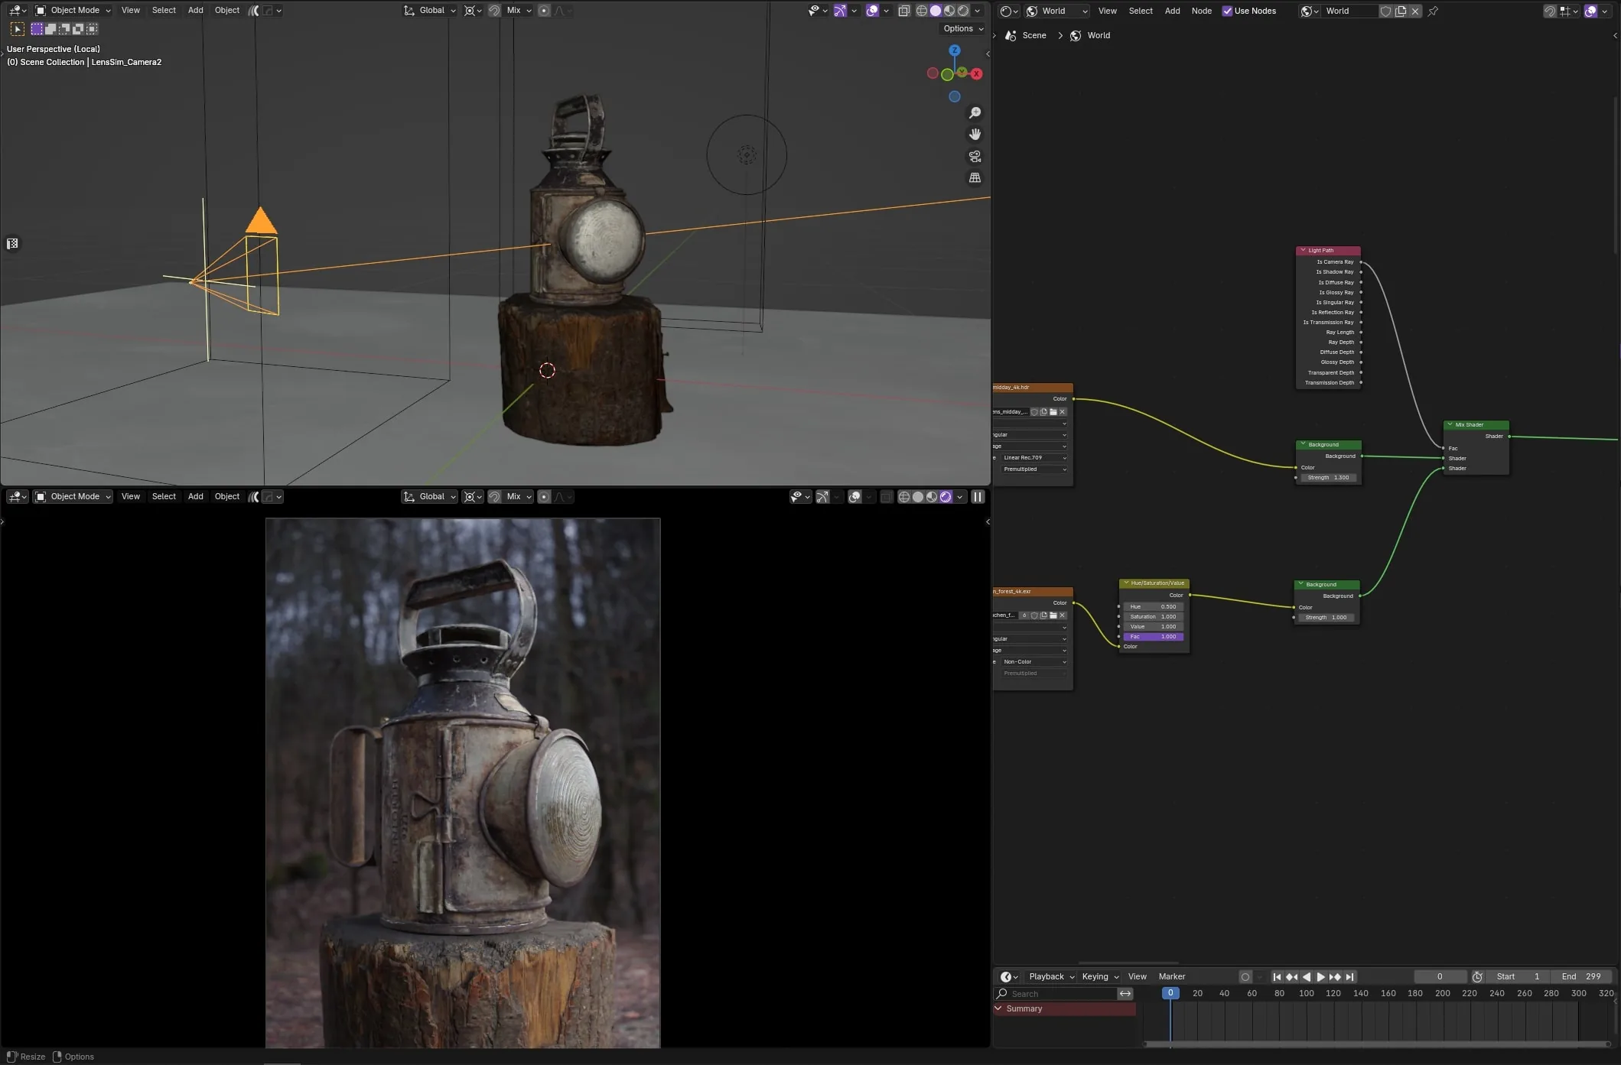Toggle overlays in top viewport header

872,11
